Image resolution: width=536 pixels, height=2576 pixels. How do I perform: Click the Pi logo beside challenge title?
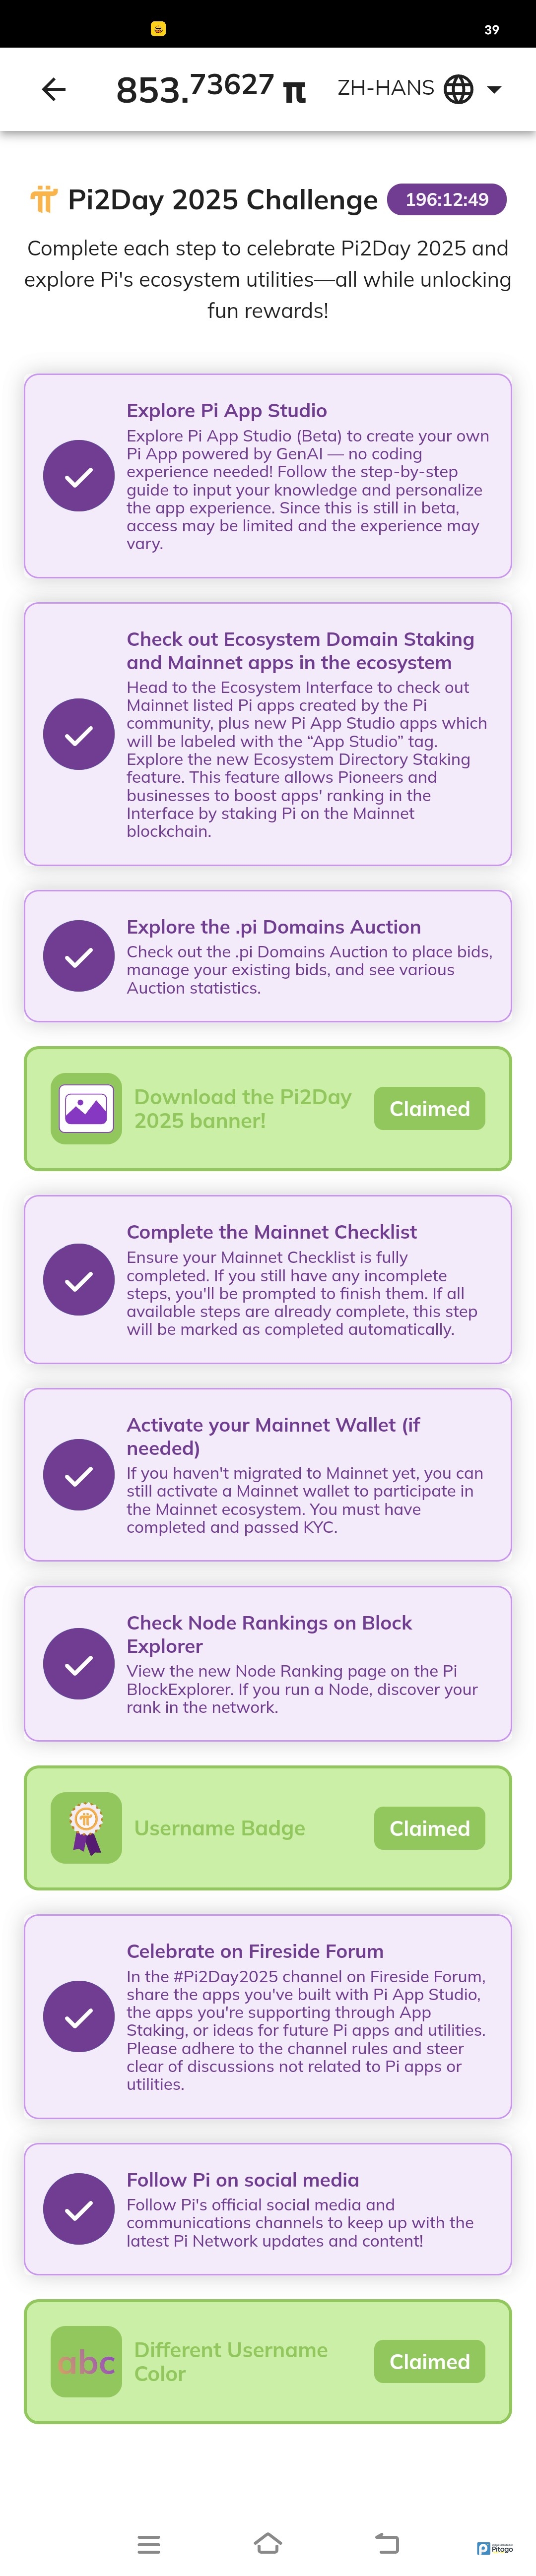click(x=43, y=200)
